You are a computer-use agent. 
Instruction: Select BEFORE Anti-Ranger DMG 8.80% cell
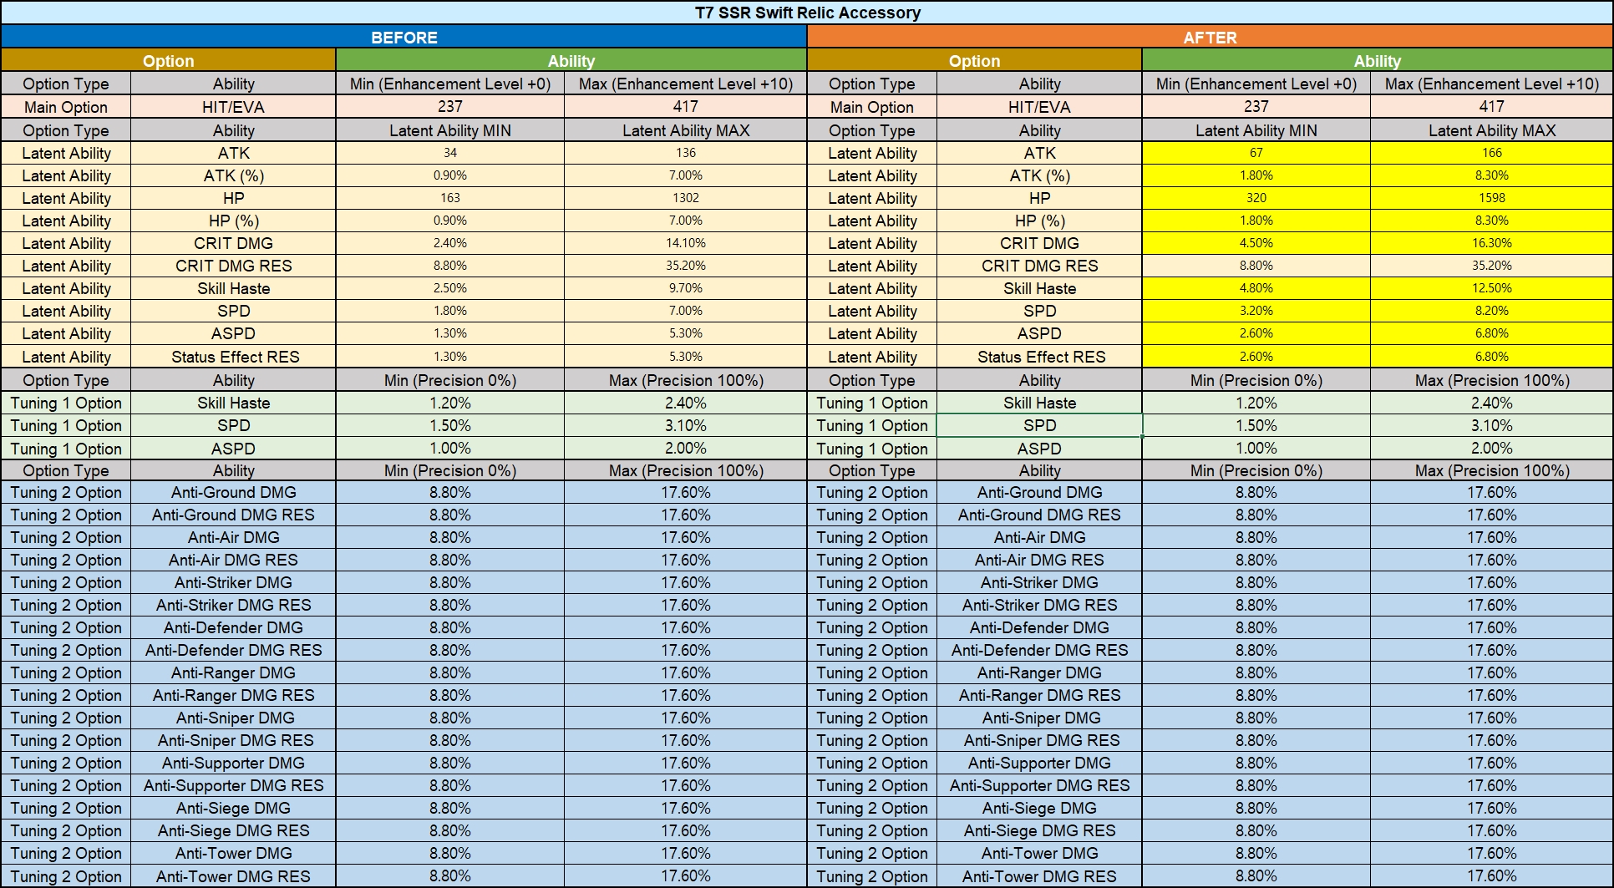click(x=450, y=672)
